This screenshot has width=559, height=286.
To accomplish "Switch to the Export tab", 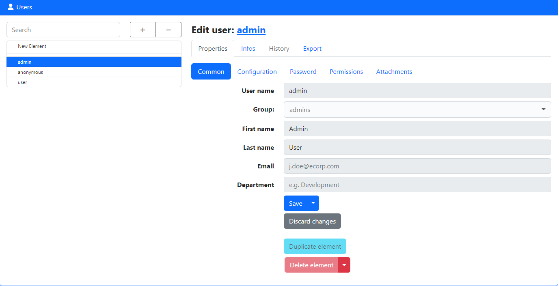I will coord(312,49).
